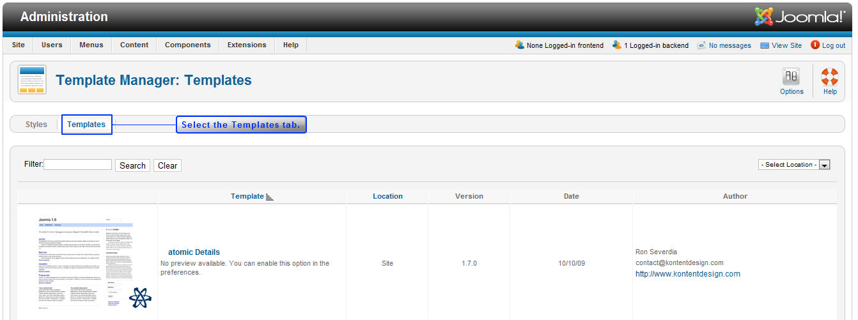The width and height of the screenshot is (858, 320).
Task: Click the 1 Logged-in backend text
Action: pyautogui.click(x=657, y=45)
